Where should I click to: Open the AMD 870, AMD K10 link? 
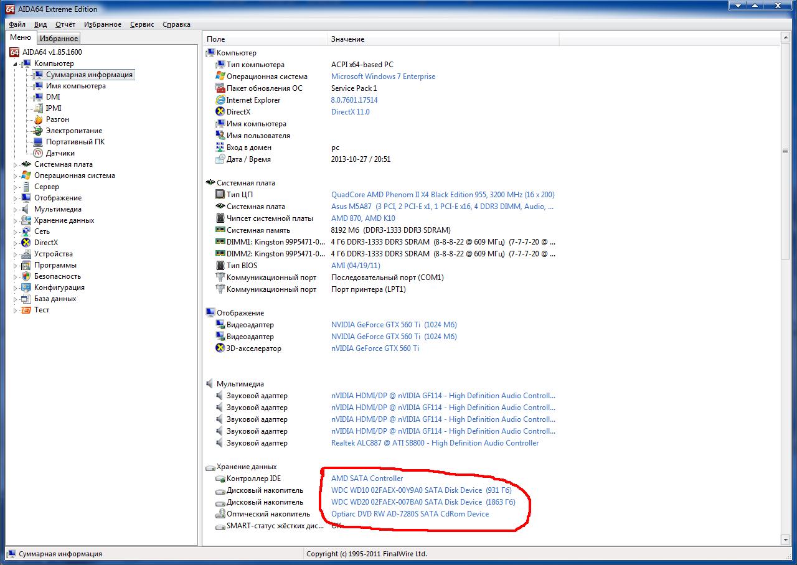[363, 218]
